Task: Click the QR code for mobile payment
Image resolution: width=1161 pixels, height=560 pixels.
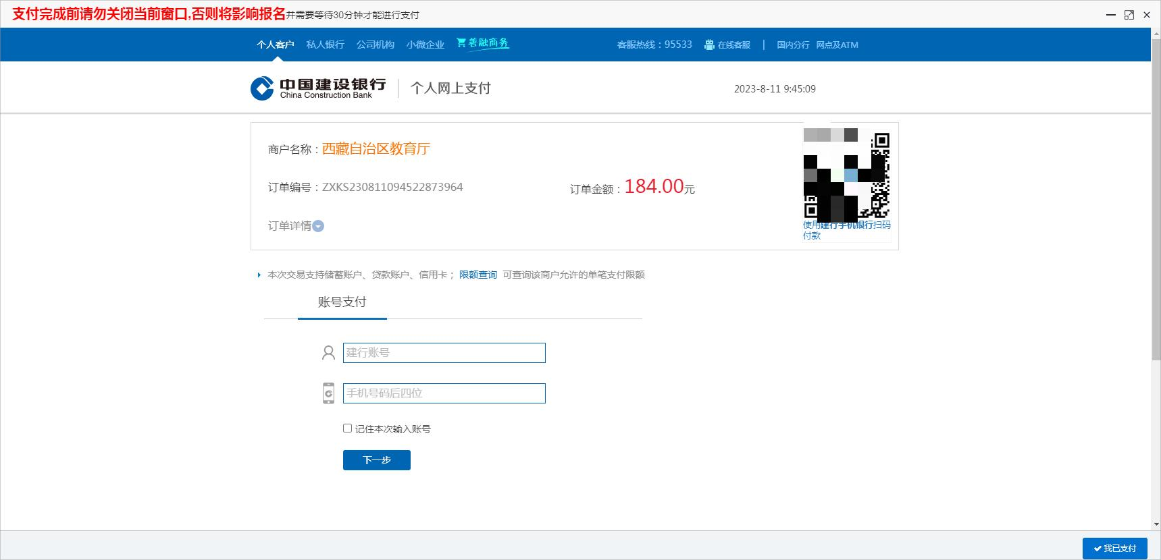Action: [x=846, y=175]
